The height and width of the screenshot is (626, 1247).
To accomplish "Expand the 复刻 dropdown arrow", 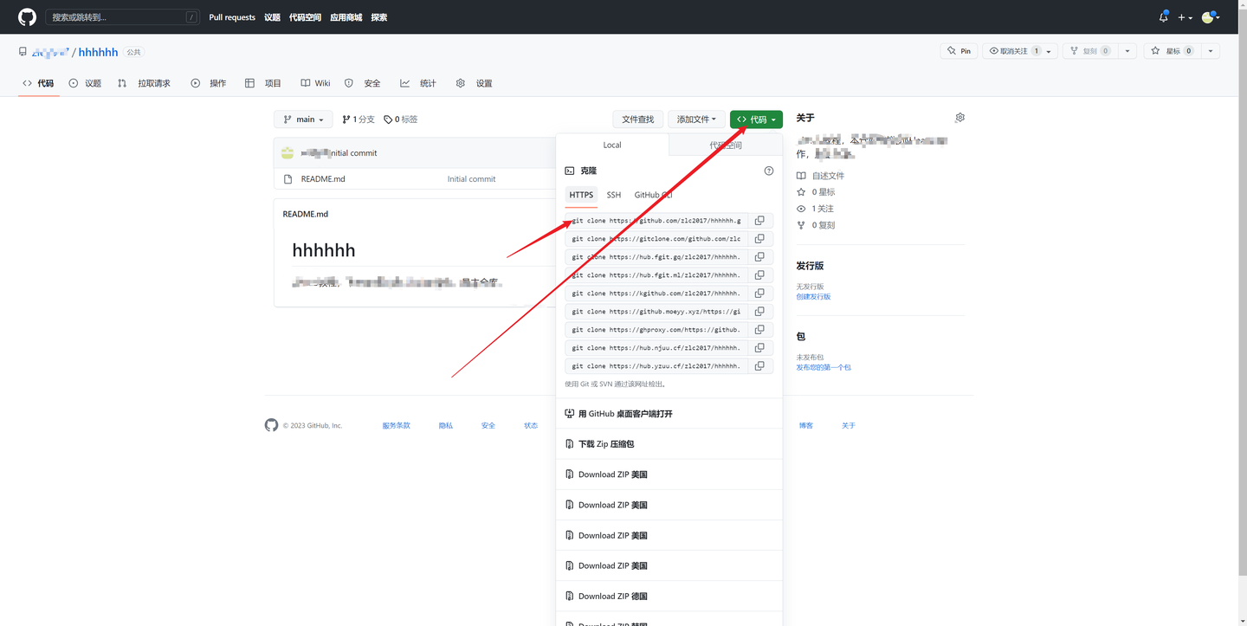I will pyautogui.click(x=1127, y=50).
